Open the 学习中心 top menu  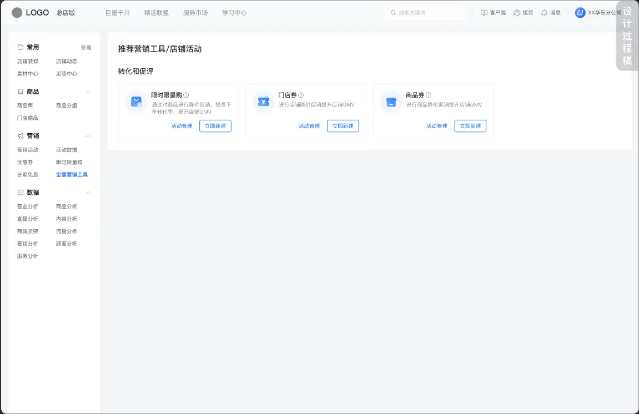pyautogui.click(x=234, y=13)
